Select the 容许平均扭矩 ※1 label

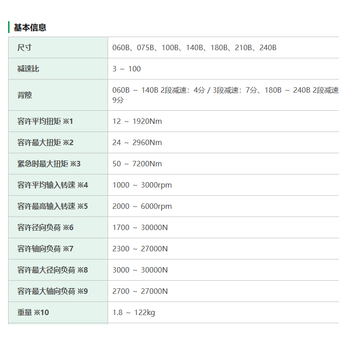click(x=45, y=121)
